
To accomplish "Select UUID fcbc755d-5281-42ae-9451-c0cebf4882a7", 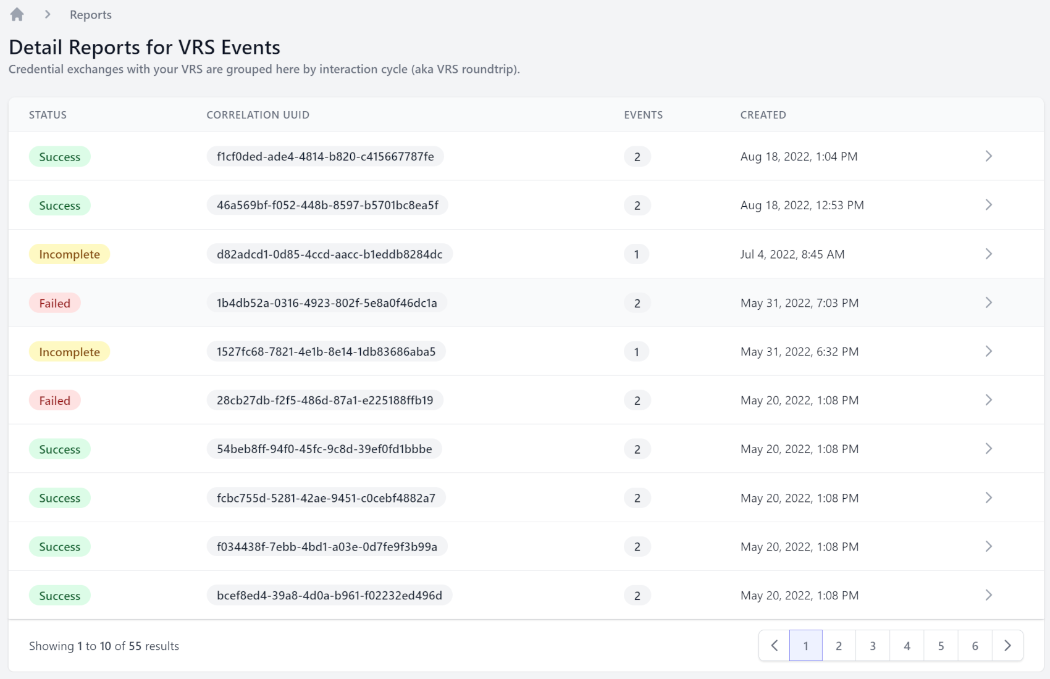I will click(325, 498).
